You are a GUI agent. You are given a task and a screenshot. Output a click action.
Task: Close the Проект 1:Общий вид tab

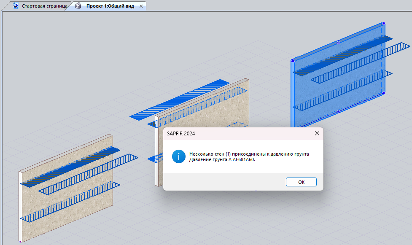click(x=141, y=6)
